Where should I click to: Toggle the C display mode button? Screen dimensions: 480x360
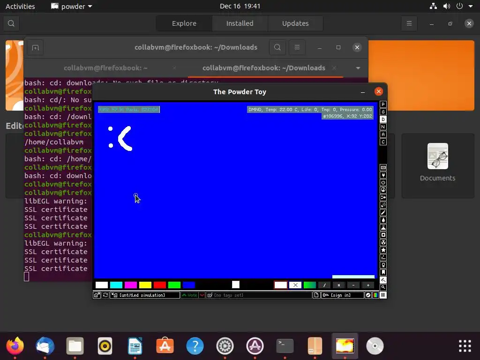383,142
